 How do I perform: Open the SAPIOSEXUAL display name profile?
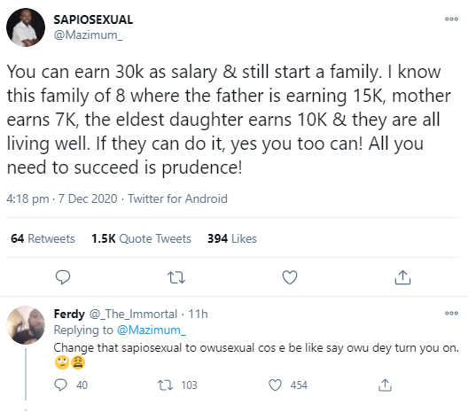(x=93, y=19)
